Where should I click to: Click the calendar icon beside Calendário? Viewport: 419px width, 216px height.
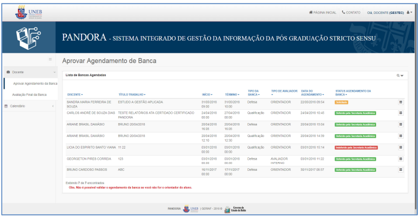coord(6,106)
